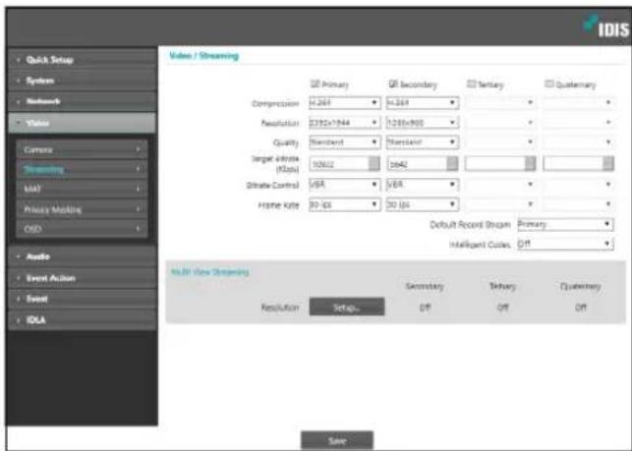Screen dimensions: 632x451
Task: Open the Event Action menu section
Action: (x=83, y=278)
